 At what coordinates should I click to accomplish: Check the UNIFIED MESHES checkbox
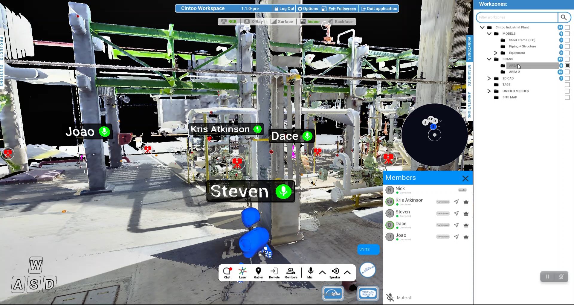tap(567, 91)
